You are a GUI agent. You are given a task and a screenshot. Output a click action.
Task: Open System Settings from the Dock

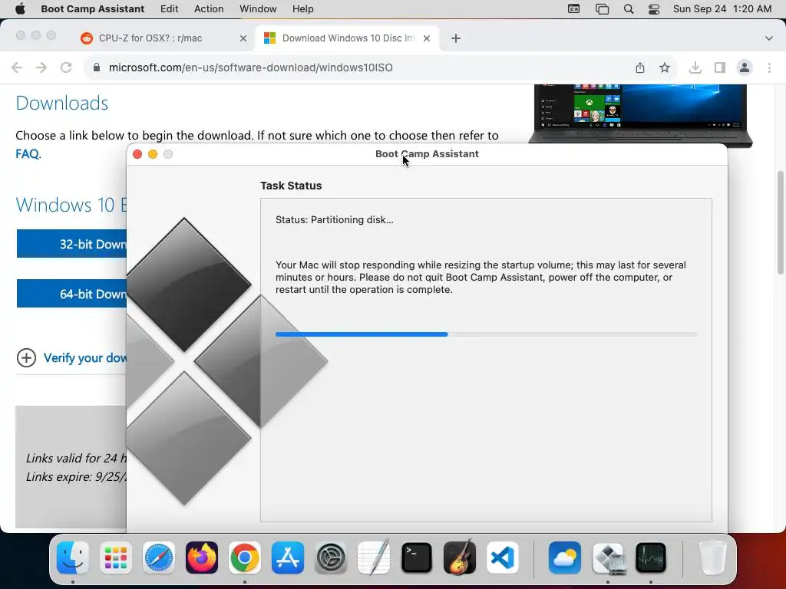331,558
